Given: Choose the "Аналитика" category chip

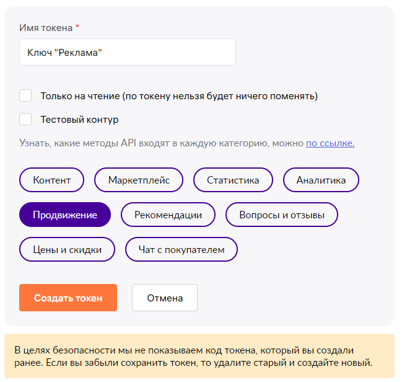Looking at the screenshot, I should point(321,180).
